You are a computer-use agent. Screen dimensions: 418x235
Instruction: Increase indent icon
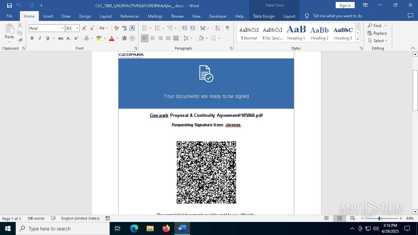193,28
